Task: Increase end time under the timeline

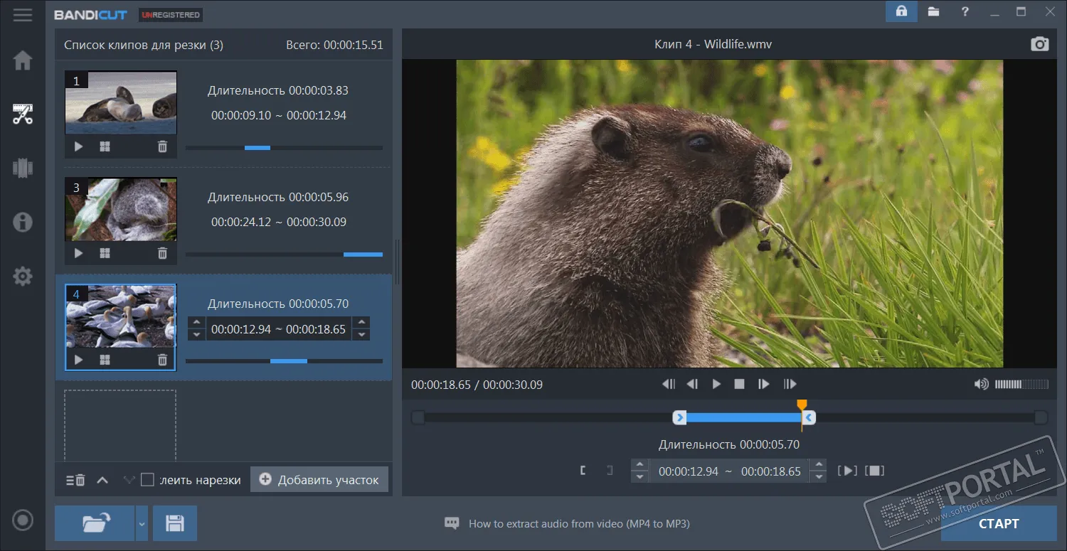Action: point(819,465)
